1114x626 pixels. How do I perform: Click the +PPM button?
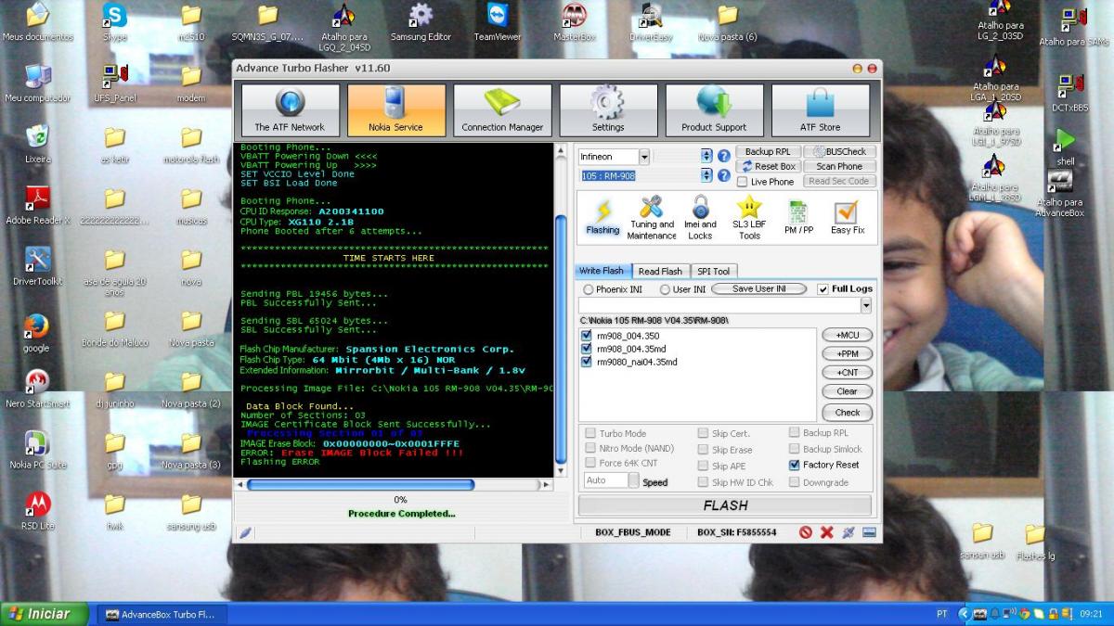847,354
